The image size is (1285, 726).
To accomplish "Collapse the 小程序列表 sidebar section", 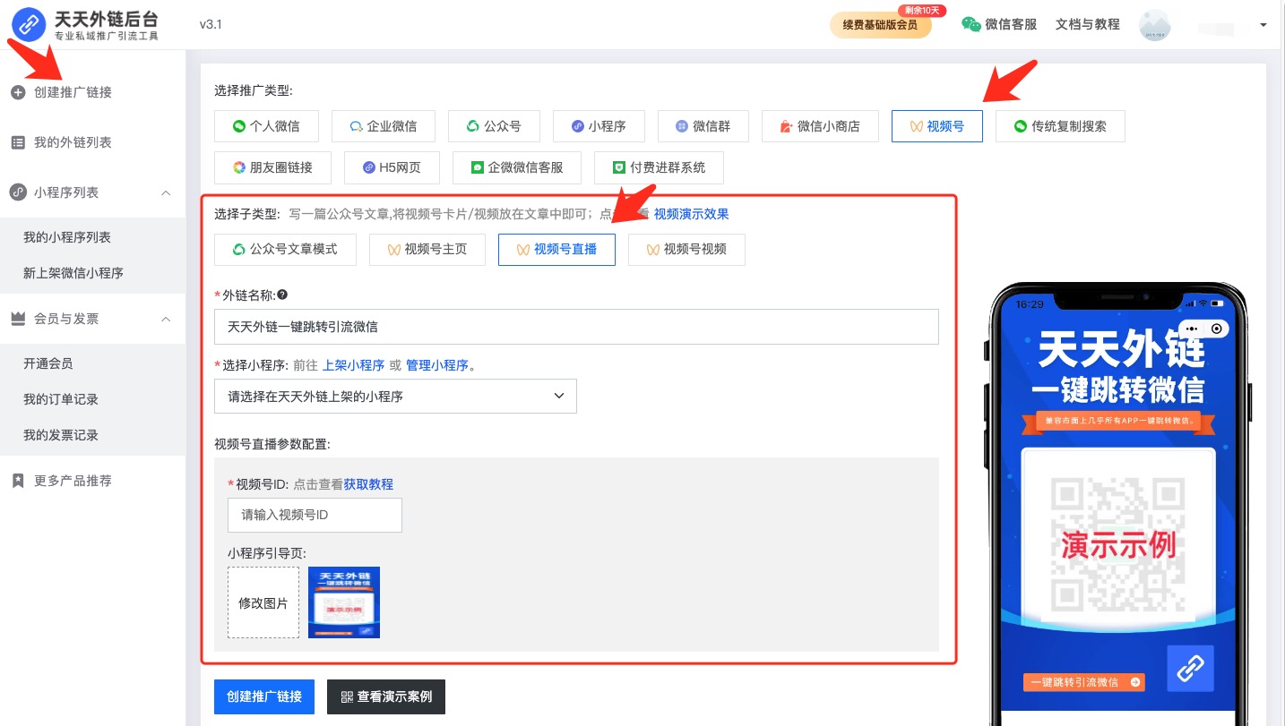I will (166, 192).
